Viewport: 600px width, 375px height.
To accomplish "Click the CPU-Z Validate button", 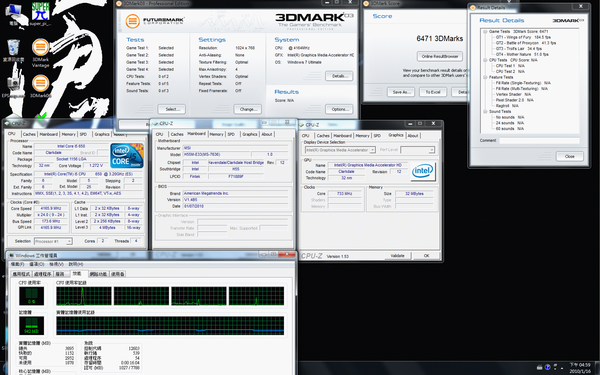I will coord(398,256).
